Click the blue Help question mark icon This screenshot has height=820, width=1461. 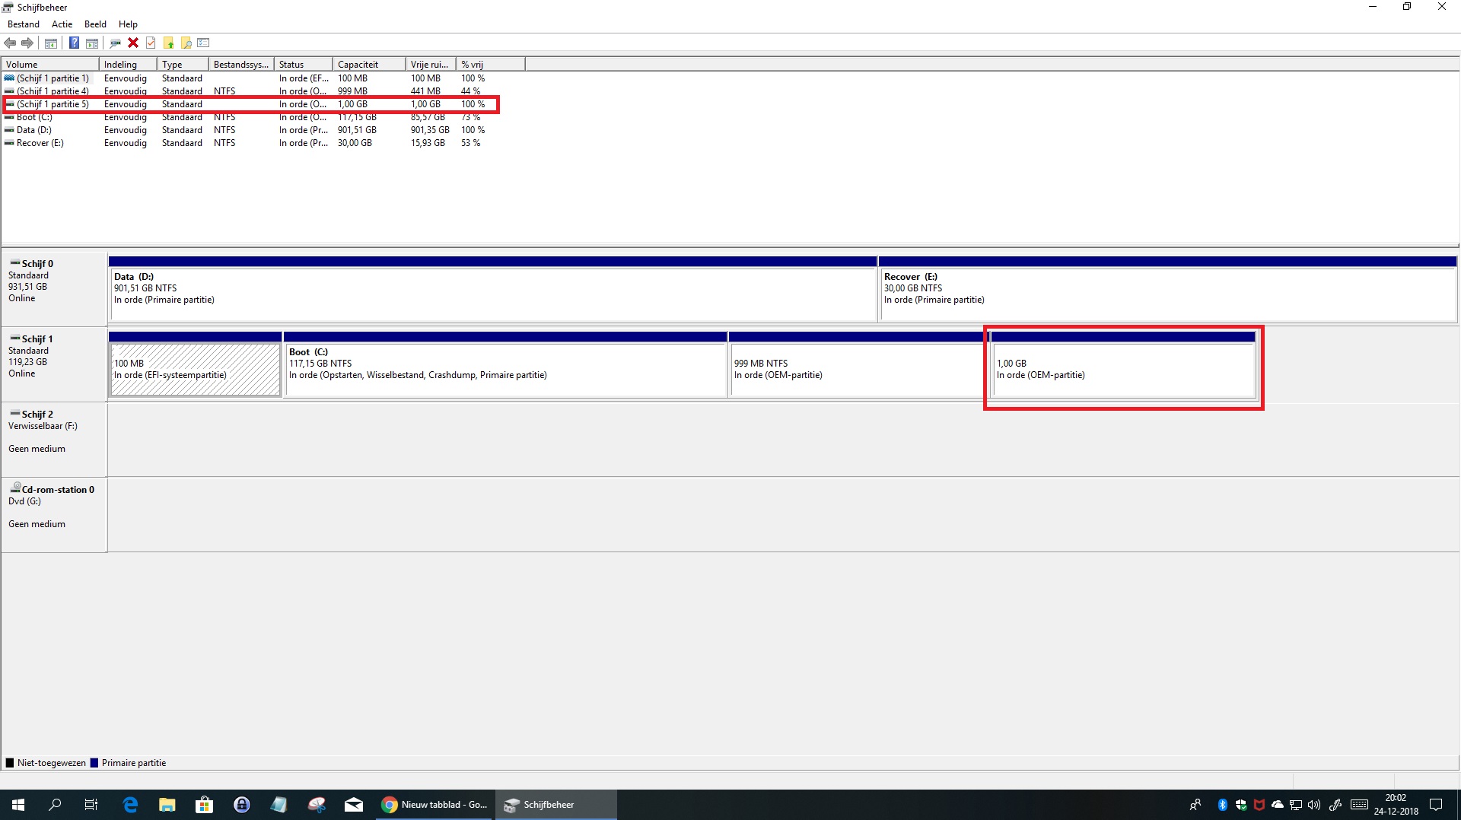click(x=74, y=43)
